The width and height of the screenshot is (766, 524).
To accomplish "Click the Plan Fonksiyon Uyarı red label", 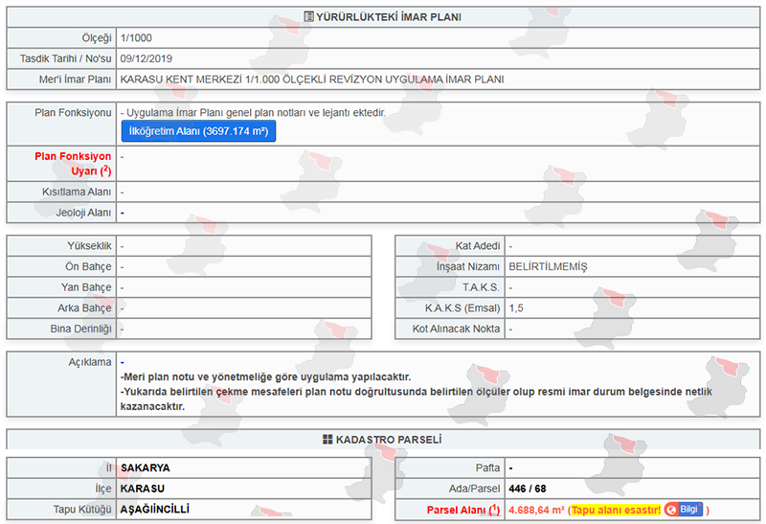I will click(x=73, y=163).
